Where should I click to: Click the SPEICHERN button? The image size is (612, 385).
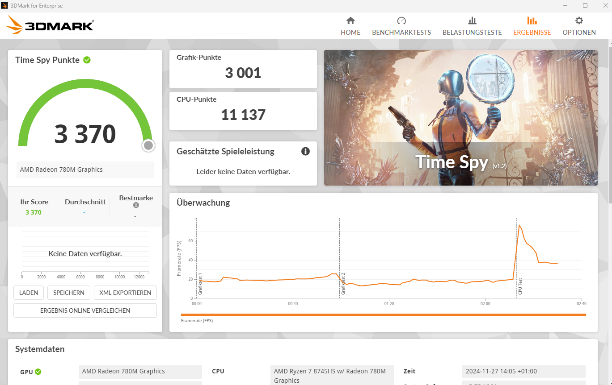pyautogui.click(x=69, y=293)
